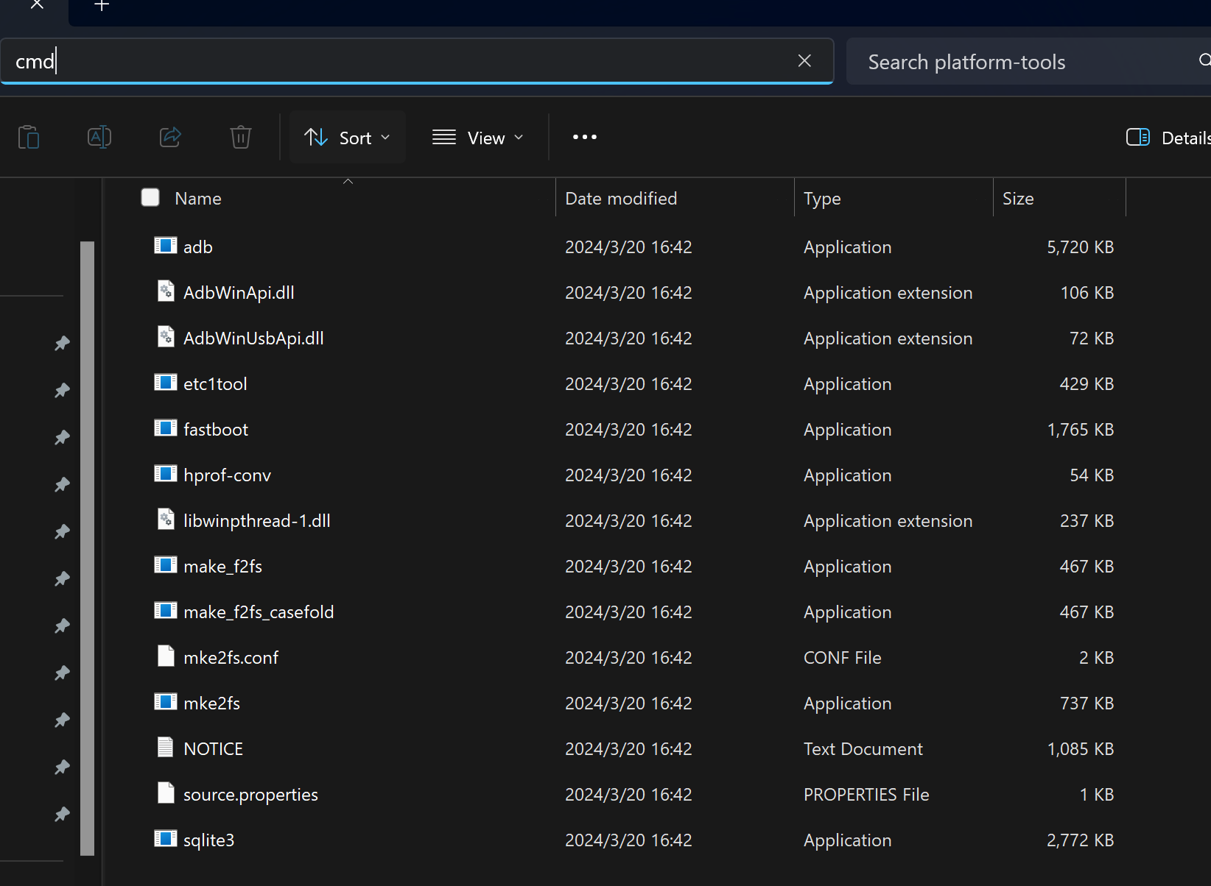
Task: Click the 5,720 KB size of adb
Action: (x=1080, y=247)
